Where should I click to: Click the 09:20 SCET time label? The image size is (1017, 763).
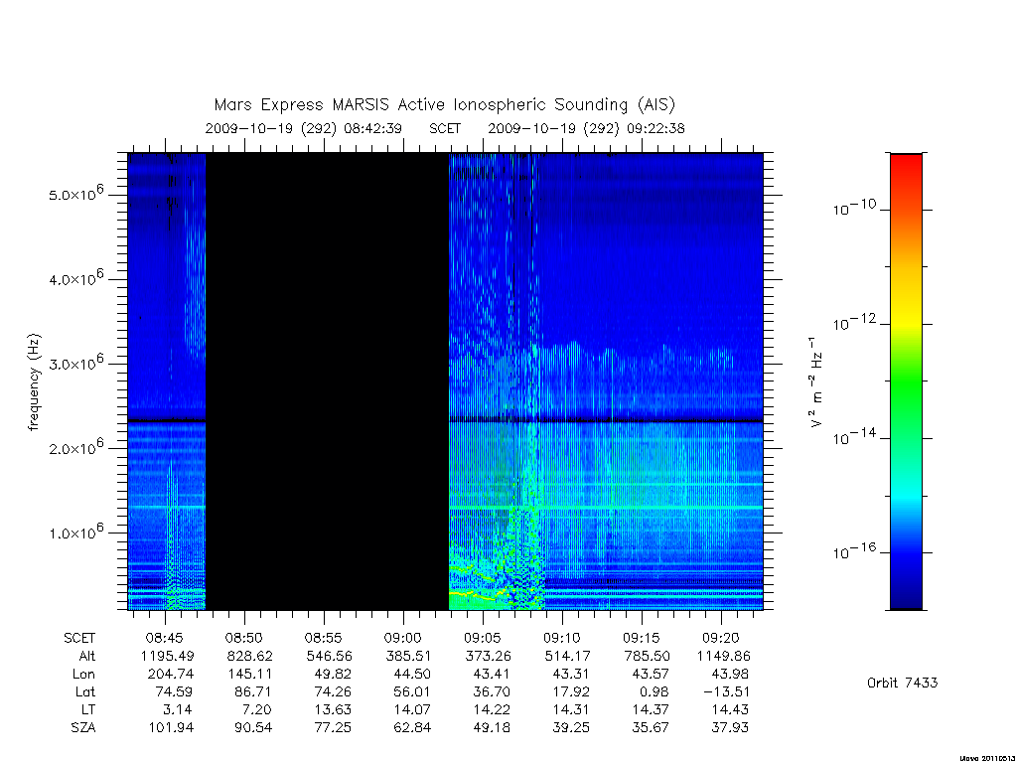coord(721,638)
